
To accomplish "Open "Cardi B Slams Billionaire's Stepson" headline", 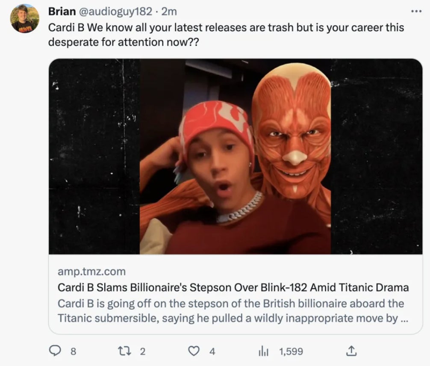I will point(233,287).
